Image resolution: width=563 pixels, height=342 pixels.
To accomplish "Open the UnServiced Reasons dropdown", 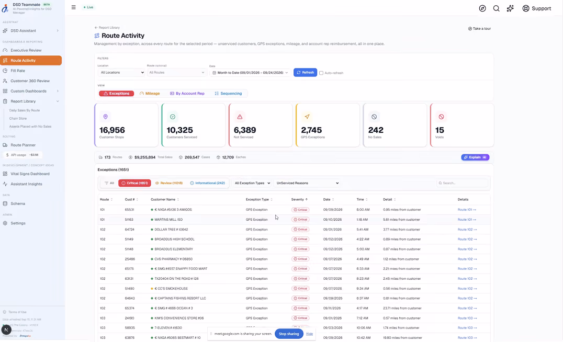I will pos(307,183).
